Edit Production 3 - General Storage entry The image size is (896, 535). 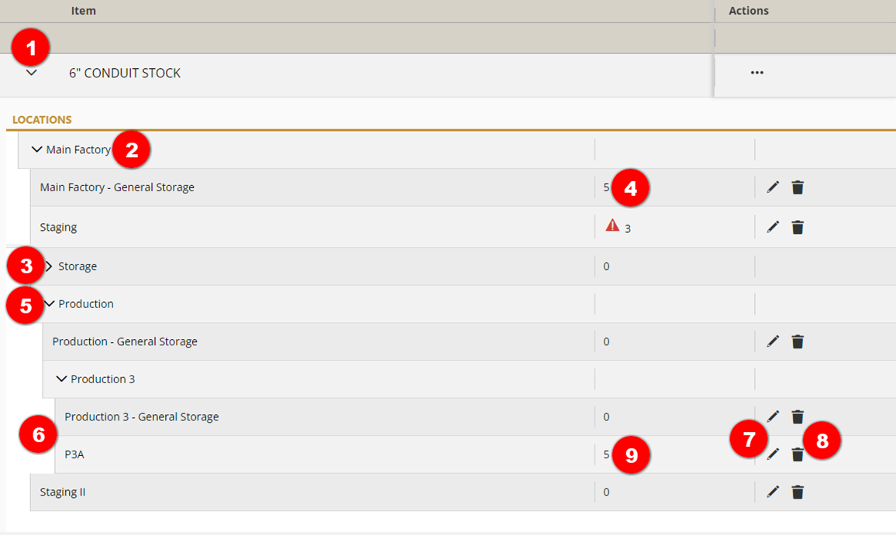point(773,417)
